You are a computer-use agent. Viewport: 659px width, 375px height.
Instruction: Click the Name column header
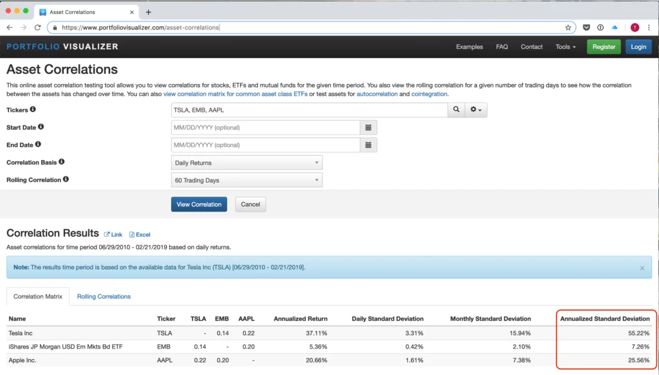click(17, 319)
